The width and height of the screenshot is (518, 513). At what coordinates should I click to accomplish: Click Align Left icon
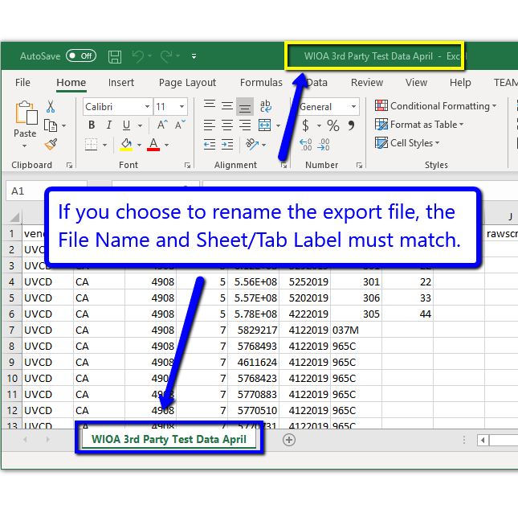[x=210, y=125]
